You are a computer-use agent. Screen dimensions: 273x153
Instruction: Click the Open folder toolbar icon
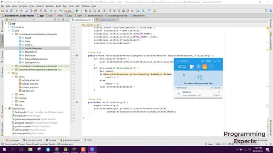coord(3,11)
